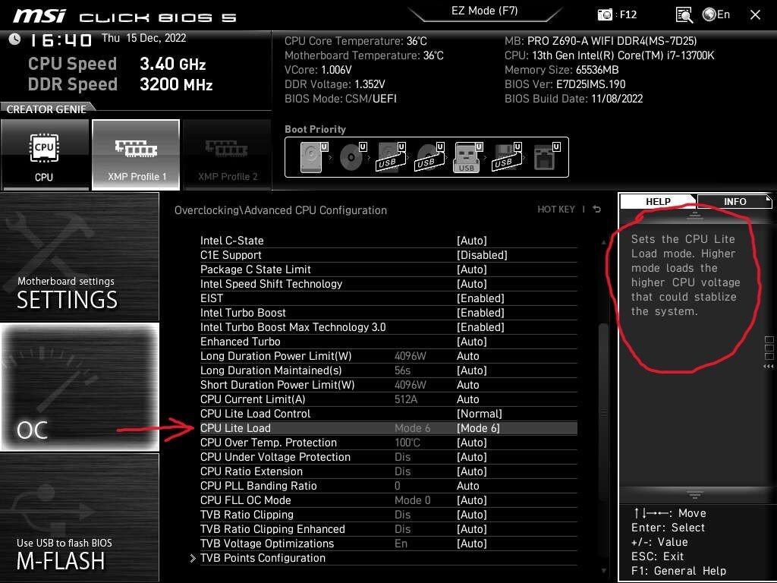The height and width of the screenshot is (583, 777).
Task: Open Enhanced Turbo [Auto] option
Action: pyautogui.click(x=388, y=342)
